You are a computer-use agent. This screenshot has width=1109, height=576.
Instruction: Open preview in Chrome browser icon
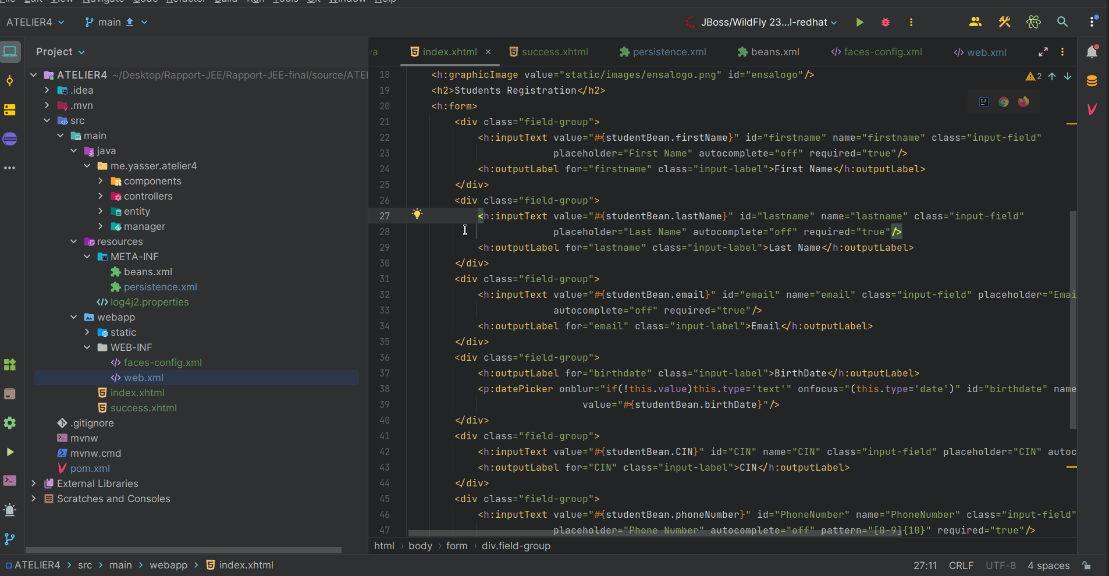pos(1004,102)
